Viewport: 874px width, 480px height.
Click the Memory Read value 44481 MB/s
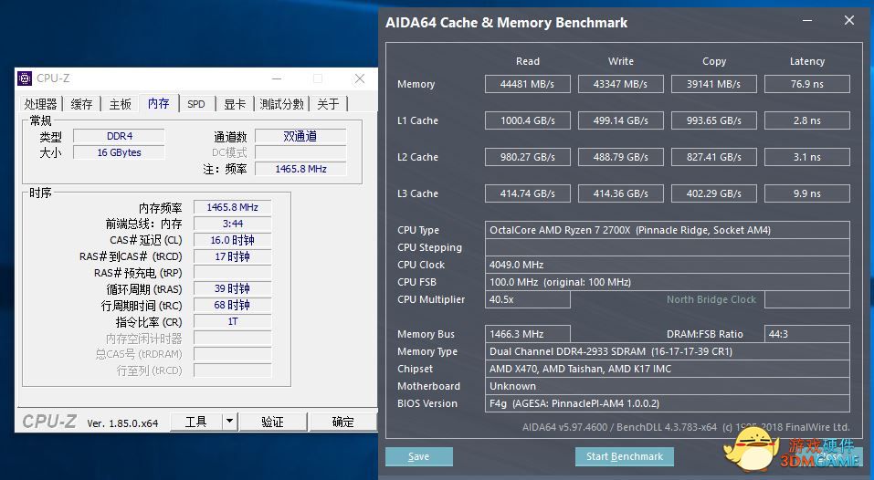[527, 84]
